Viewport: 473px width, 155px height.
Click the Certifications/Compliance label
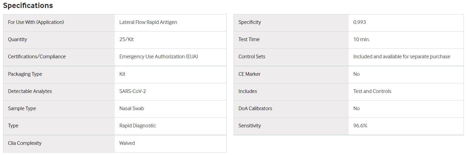pos(37,56)
